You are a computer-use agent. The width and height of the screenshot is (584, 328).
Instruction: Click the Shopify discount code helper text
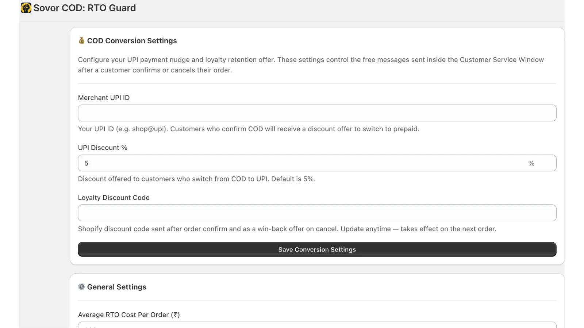pyautogui.click(x=287, y=229)
